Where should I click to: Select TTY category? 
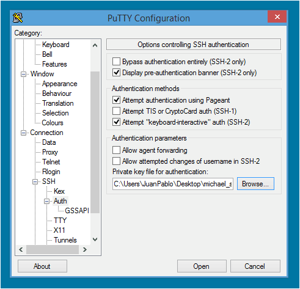tap(60, 221)
